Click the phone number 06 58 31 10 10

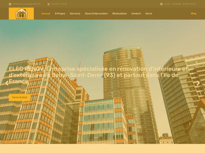(59, 4)
